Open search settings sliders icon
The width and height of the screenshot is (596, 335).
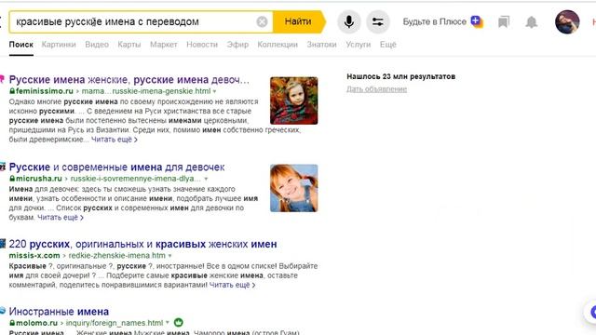coord(377,21)
